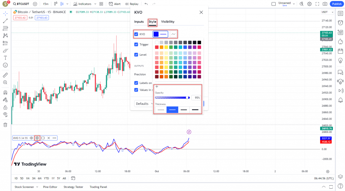Lock all drawing tools
The height and width of the screenshot is (191, 345).
(5, 107)
